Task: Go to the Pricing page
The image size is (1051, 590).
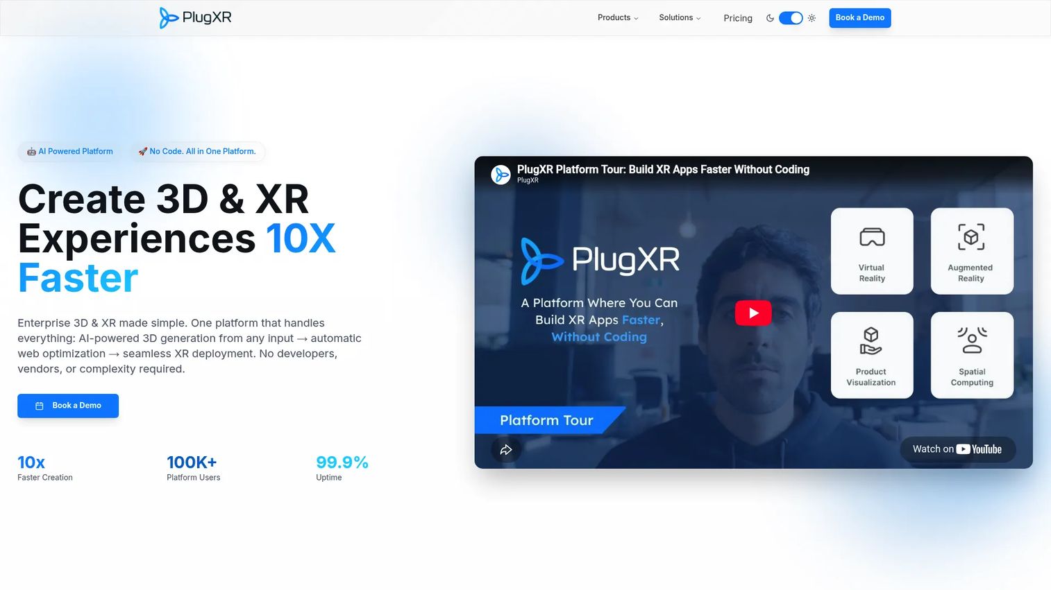Action: [737, 18]
